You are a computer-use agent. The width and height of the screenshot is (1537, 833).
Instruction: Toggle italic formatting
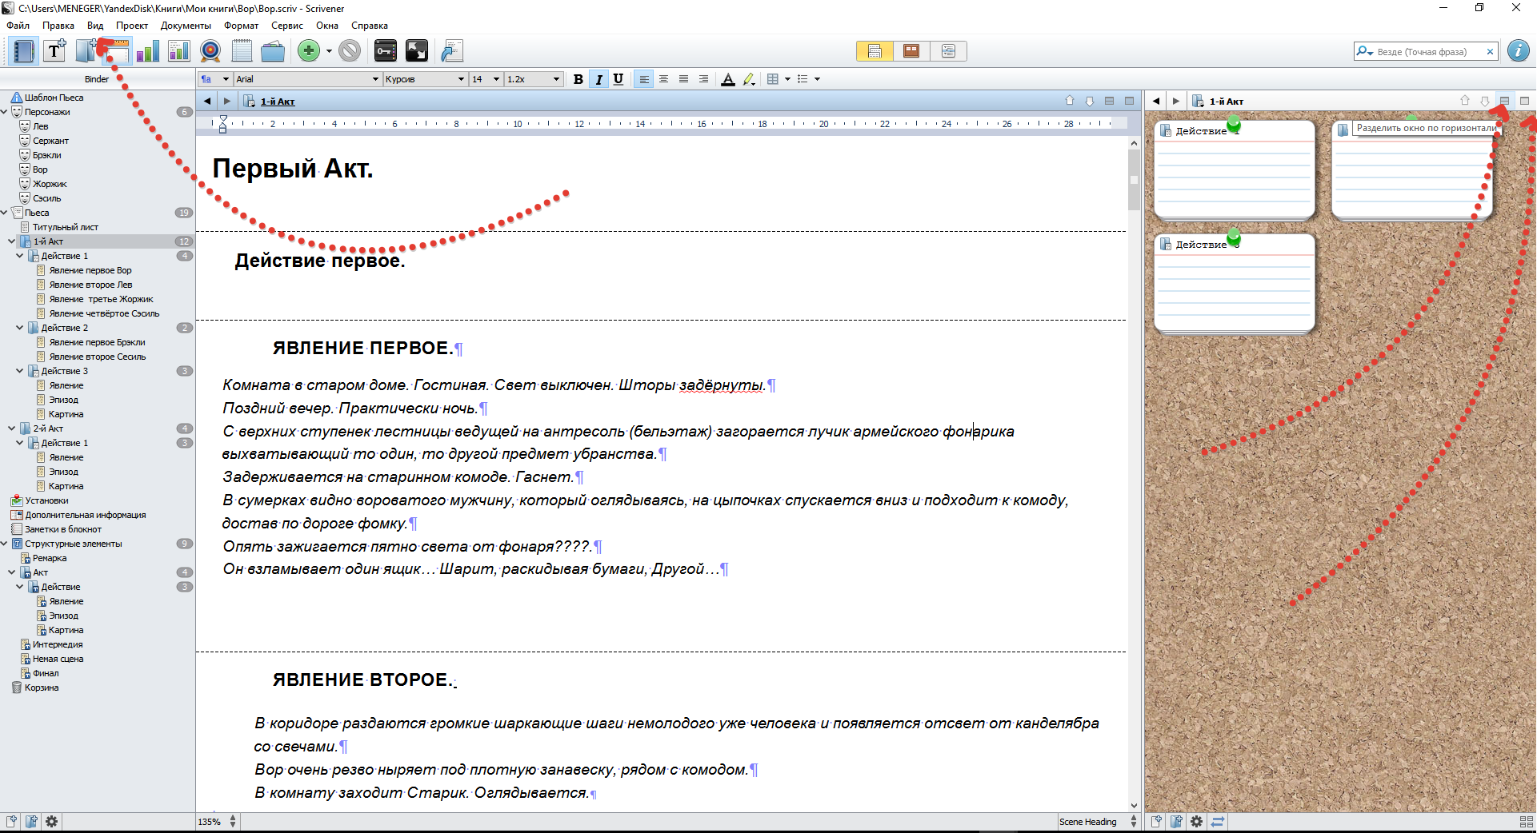pyautogui.click(x=598, y=79)
